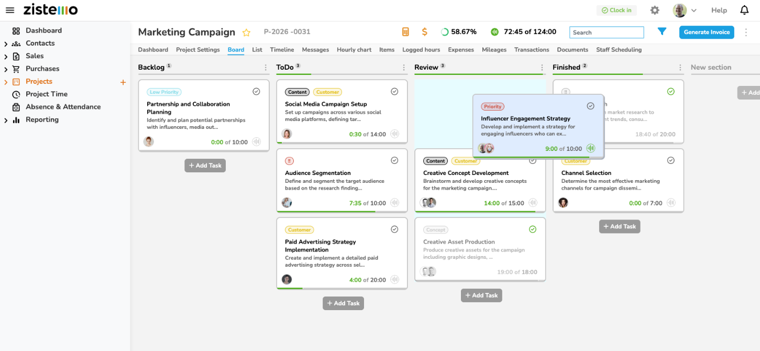This screenshot has width=760, height=351.
Task: Expand the Reporting section in the sidebar
Action: click(x=6, y=119)
